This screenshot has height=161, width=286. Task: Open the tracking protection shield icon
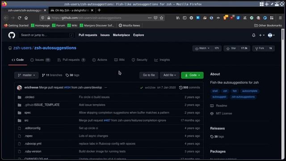[43, 18]
